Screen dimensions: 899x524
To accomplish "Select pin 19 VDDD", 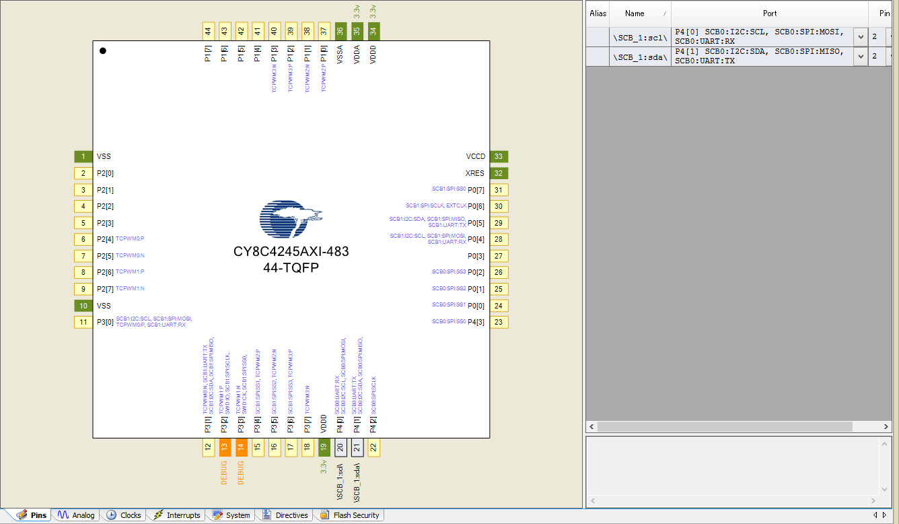I will [324, 447].
